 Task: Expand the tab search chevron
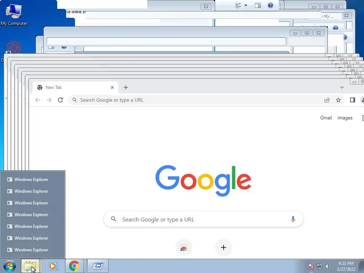pyautogui.click(x=342, y=87)
